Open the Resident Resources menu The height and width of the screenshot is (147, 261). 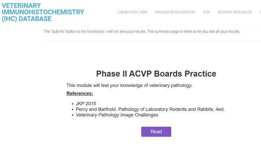[235, 12]
